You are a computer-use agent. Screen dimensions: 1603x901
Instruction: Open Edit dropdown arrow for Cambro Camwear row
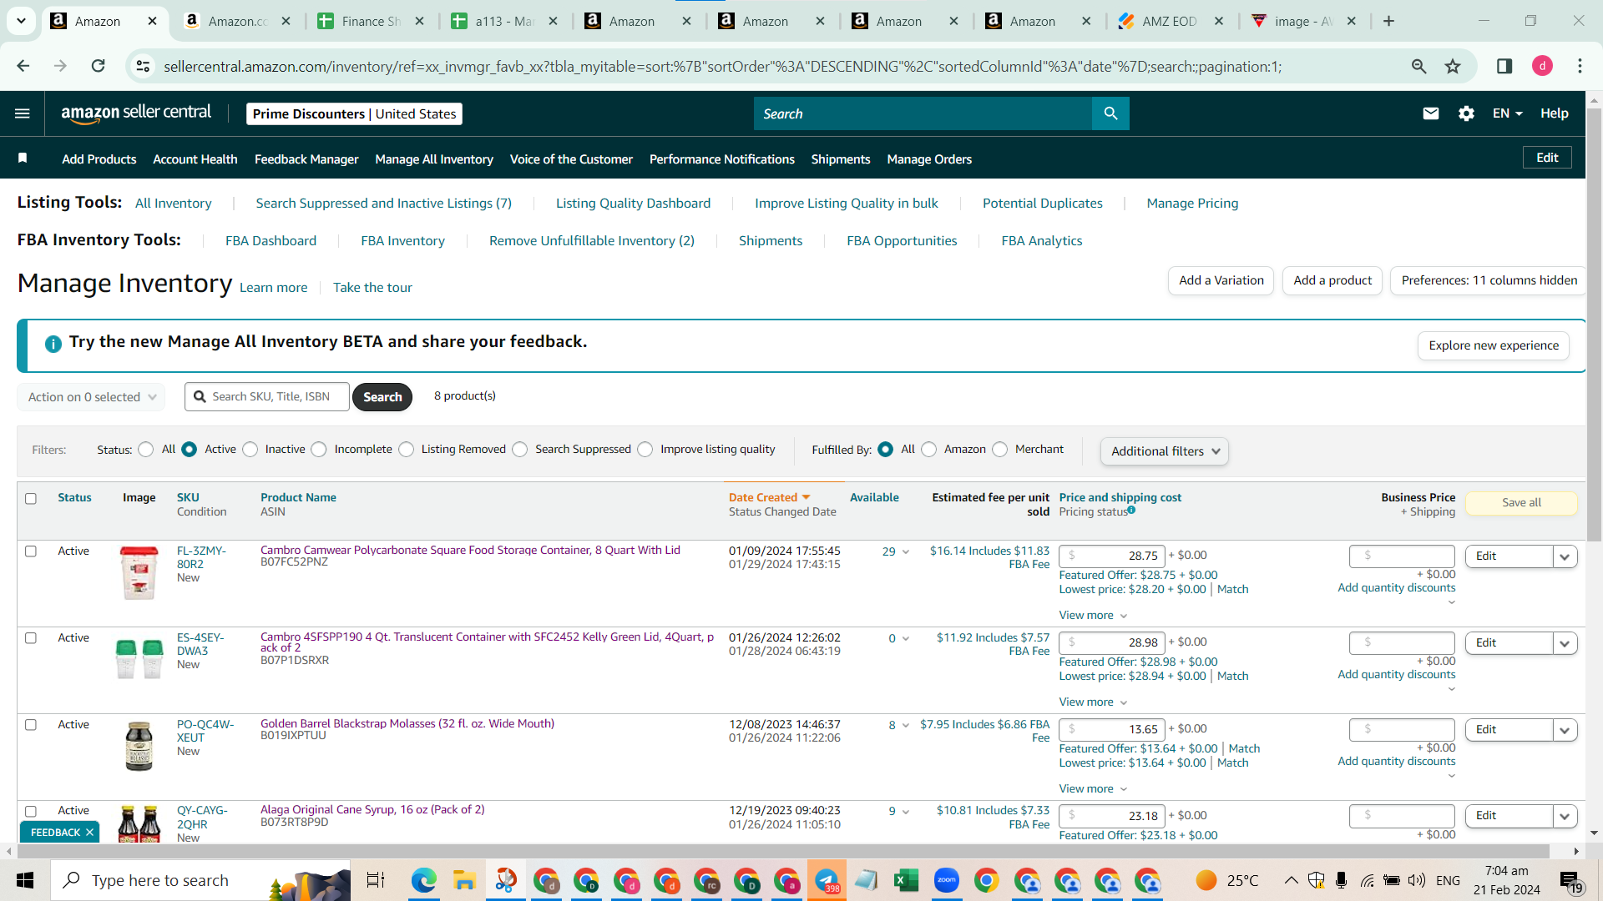pos(1565,556)
